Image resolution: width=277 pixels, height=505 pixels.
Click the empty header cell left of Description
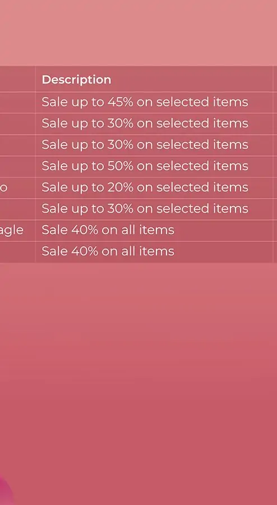[x=17, y=79]
